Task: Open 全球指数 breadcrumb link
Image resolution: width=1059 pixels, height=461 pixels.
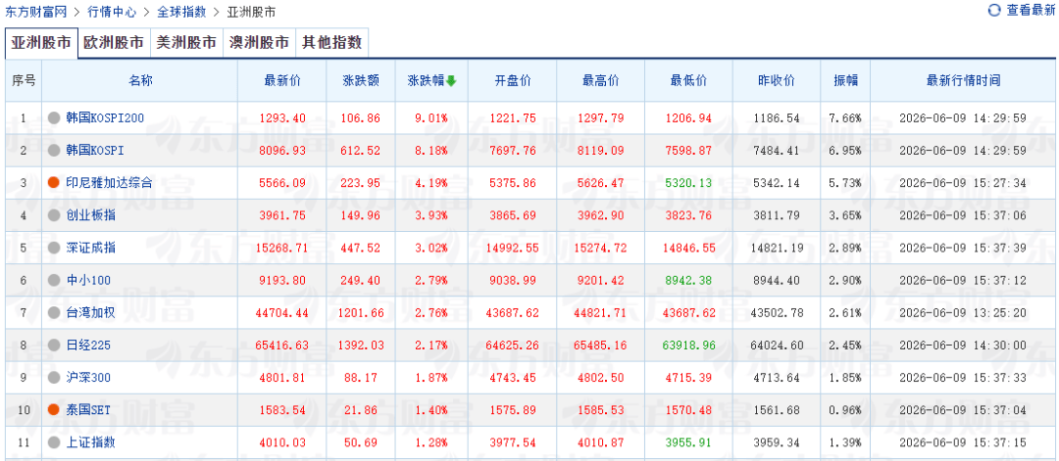Action: pos(181,12)
